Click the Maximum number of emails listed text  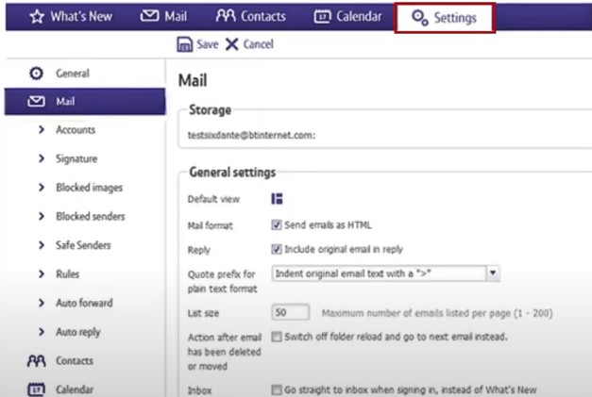point(437,313)
